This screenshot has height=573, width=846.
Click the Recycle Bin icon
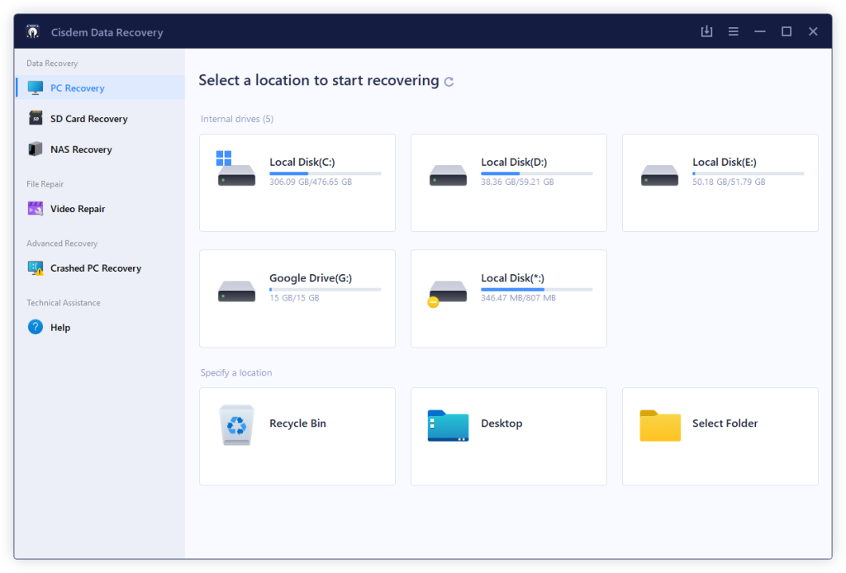coord(236,424)
